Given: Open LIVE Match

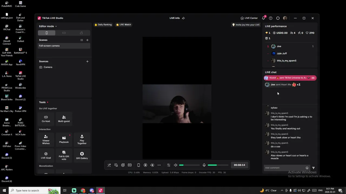Looking at the screenshot, I should 124,25.
